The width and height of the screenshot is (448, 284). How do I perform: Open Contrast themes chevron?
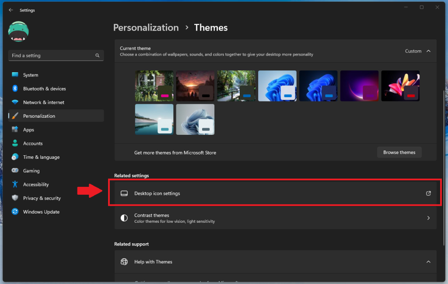(x=428, y=218)
